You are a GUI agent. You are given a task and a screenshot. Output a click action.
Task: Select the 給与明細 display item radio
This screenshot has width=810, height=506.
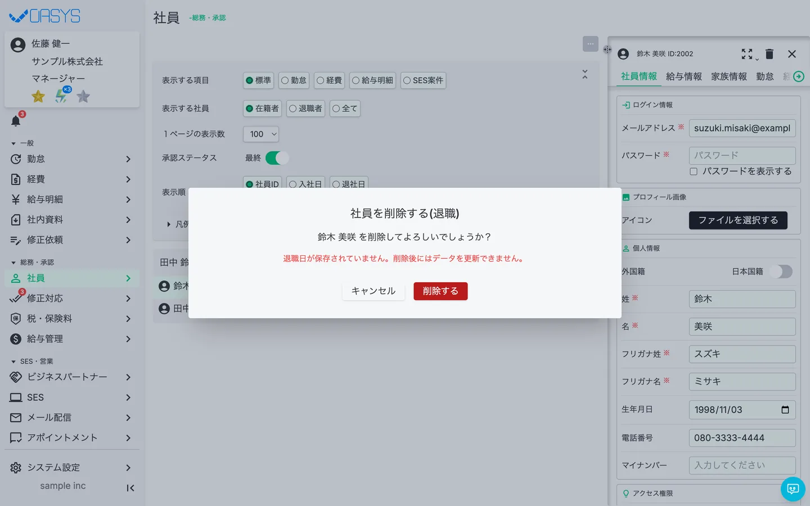click(372, 80)
